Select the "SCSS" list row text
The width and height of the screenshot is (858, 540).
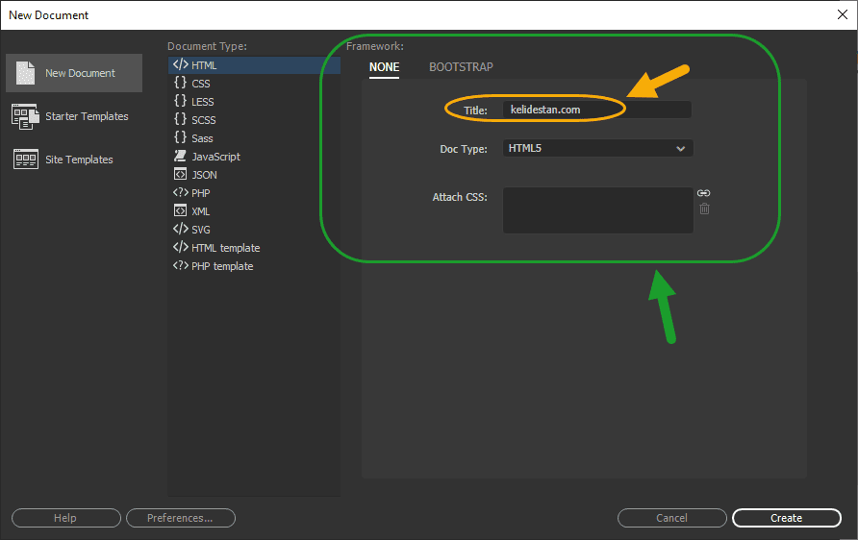click(204, 120)
